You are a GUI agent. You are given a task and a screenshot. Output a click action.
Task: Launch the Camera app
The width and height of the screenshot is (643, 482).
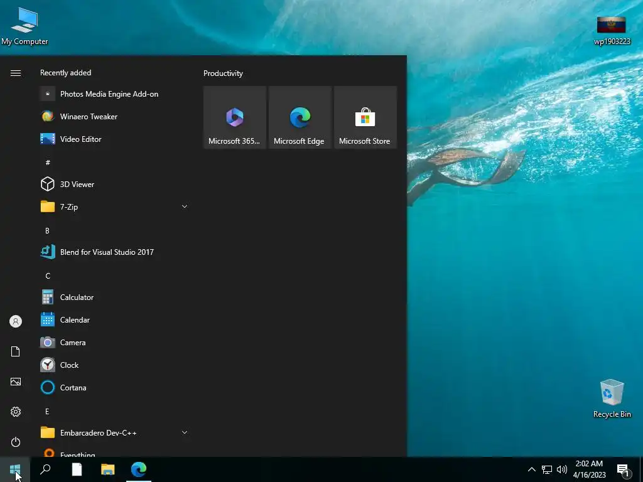click(115, 342)
